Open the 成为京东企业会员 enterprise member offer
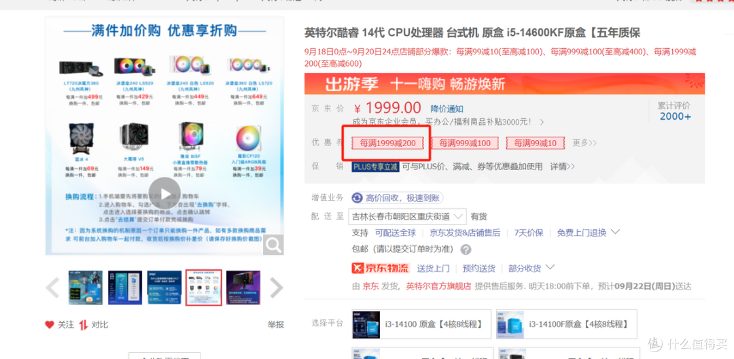 pyautogui.click(x=448, y=122)
